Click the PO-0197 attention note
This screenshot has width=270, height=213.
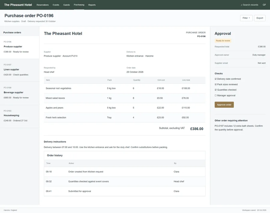click(x=239, y=128)
